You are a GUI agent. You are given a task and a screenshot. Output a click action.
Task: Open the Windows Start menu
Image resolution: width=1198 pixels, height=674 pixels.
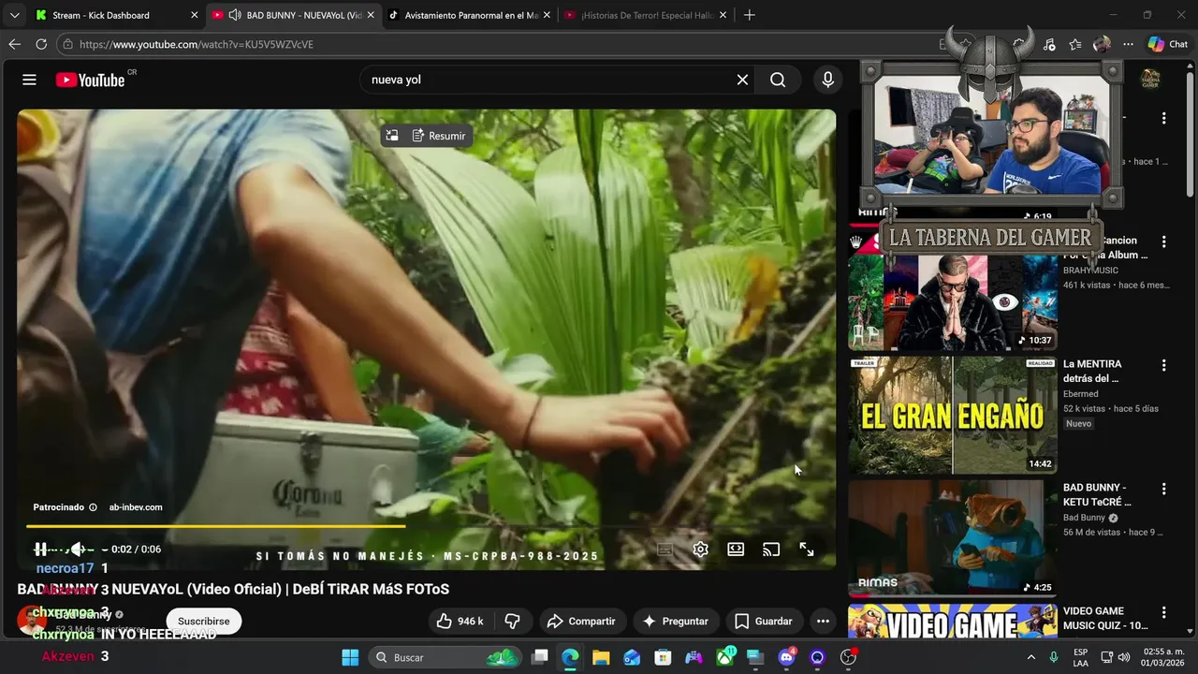[350, 657]
